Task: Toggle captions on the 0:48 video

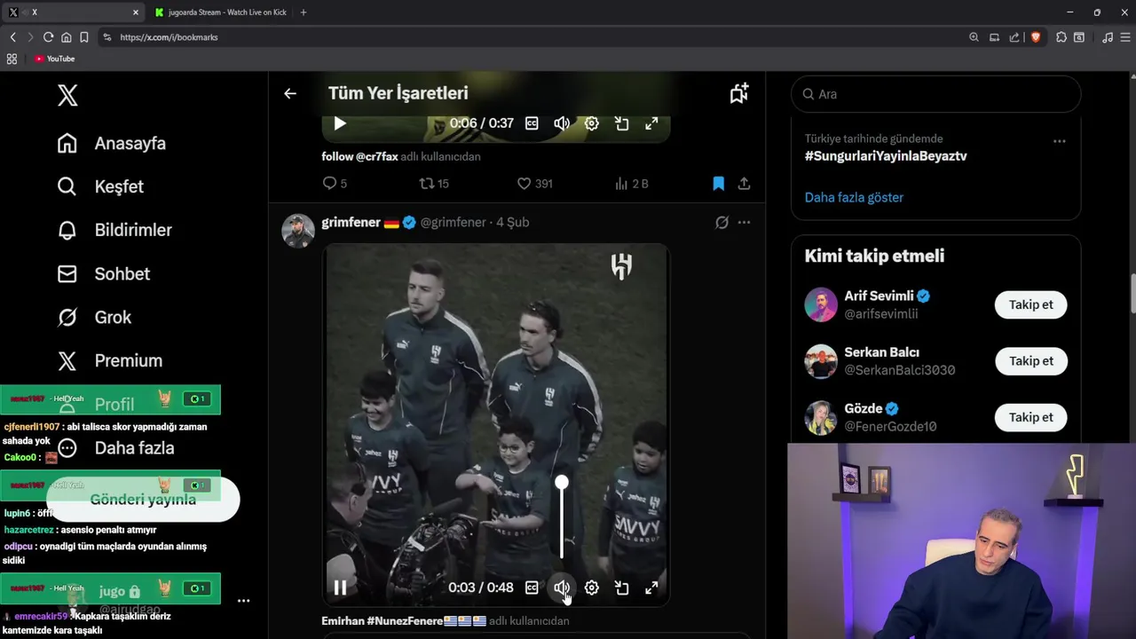Action: point(532,588)
